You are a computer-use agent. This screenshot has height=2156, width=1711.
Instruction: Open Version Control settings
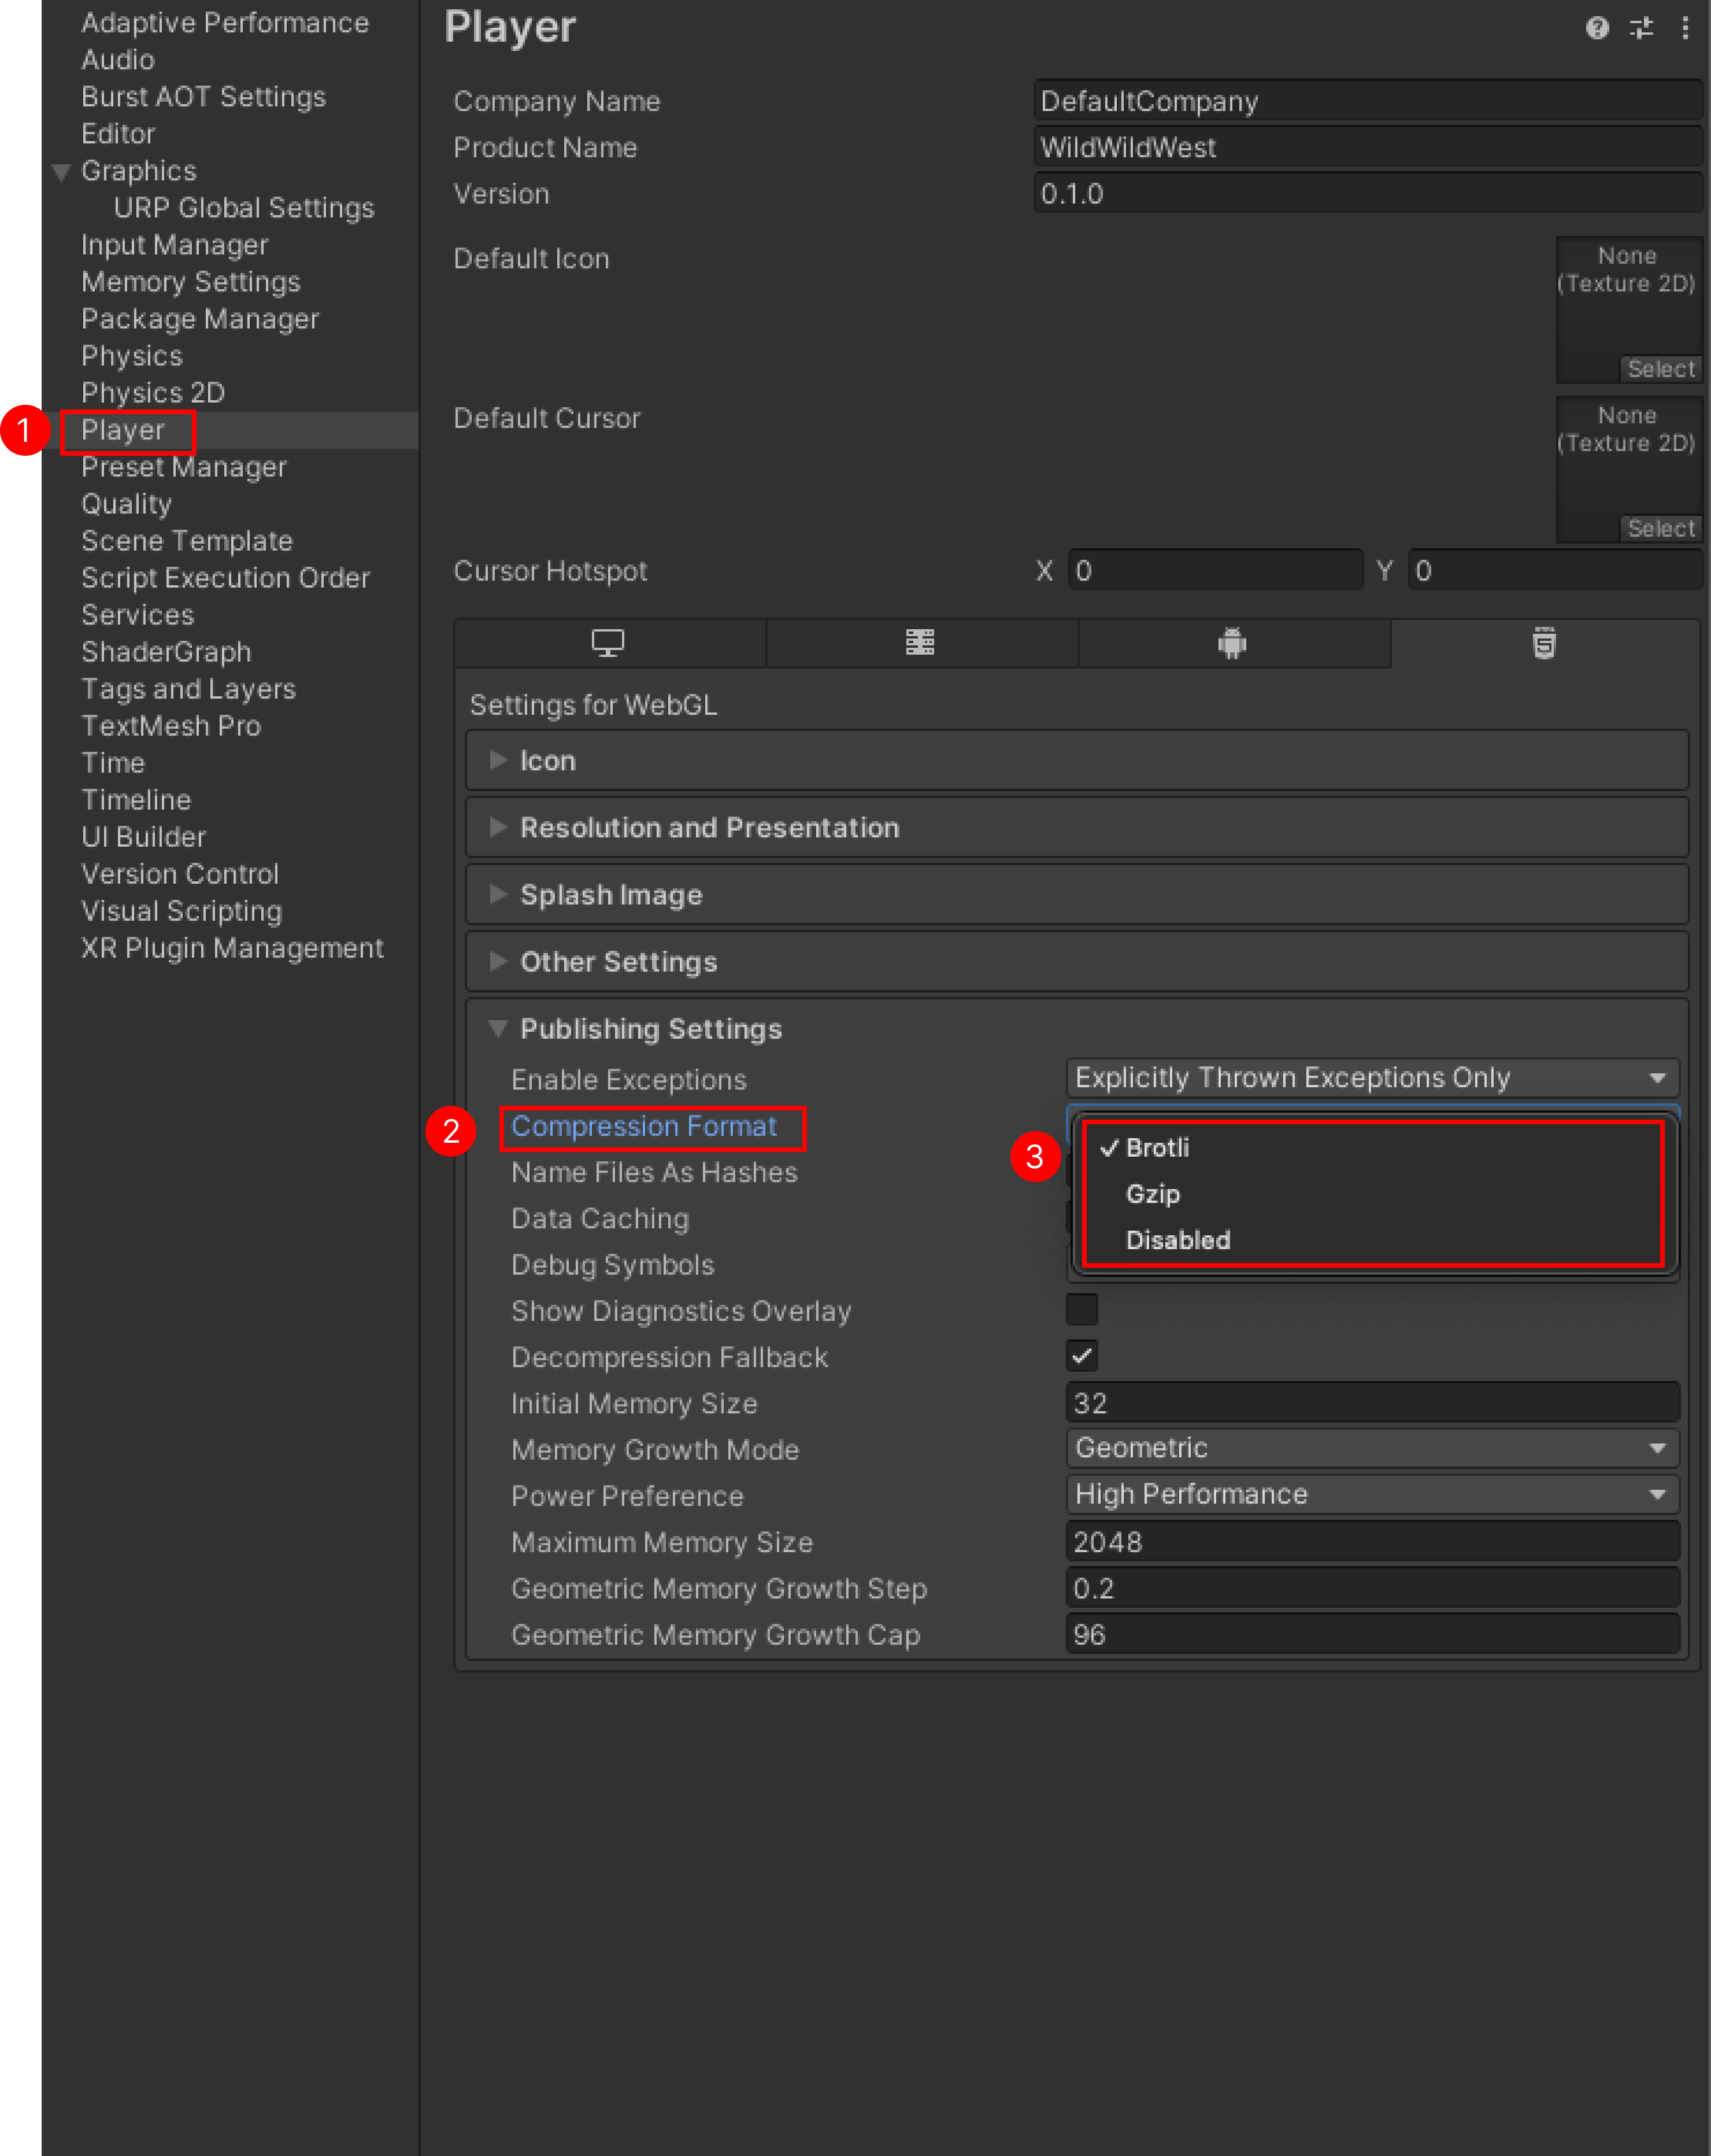pyautogui.click(x=180, y=874)
